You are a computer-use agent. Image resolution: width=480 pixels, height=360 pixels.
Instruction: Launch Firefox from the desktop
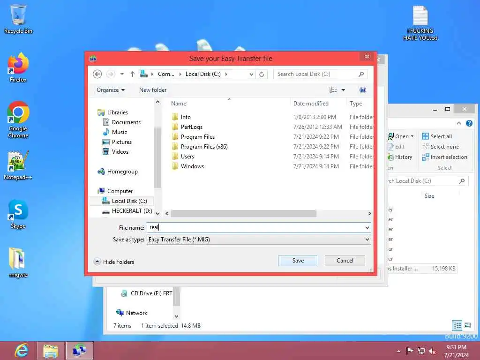click(18, 67)
